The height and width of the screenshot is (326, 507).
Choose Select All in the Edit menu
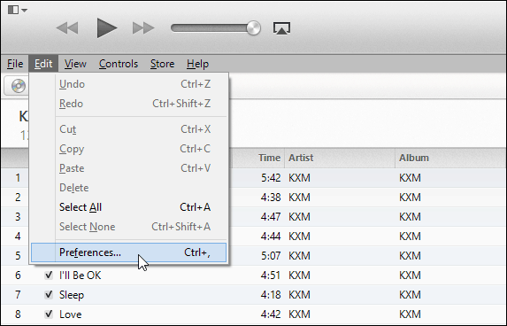tap(128, 207)
